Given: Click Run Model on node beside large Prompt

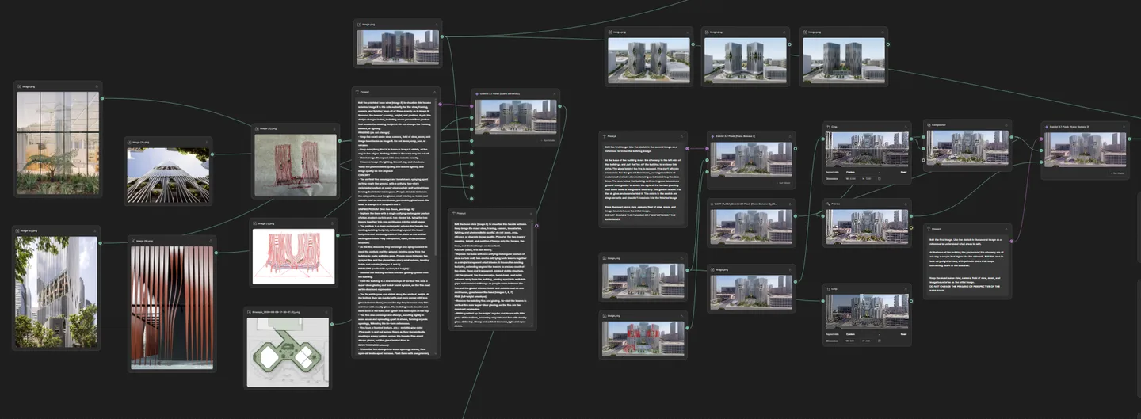Looking at the screenshot, I should pyautogui.click(x=549, y=140).
